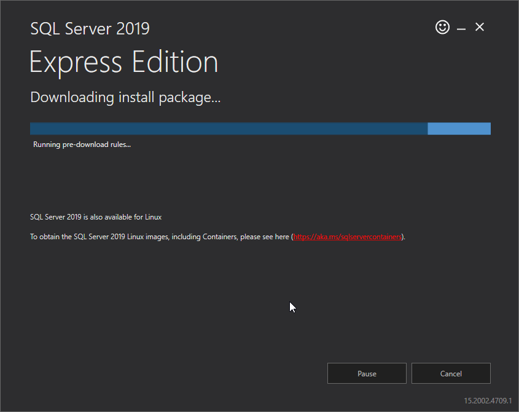The height and width of the screenshot is (412, 519).
Task: Close the SQL Server installer window
Action: tap(479, 27)
